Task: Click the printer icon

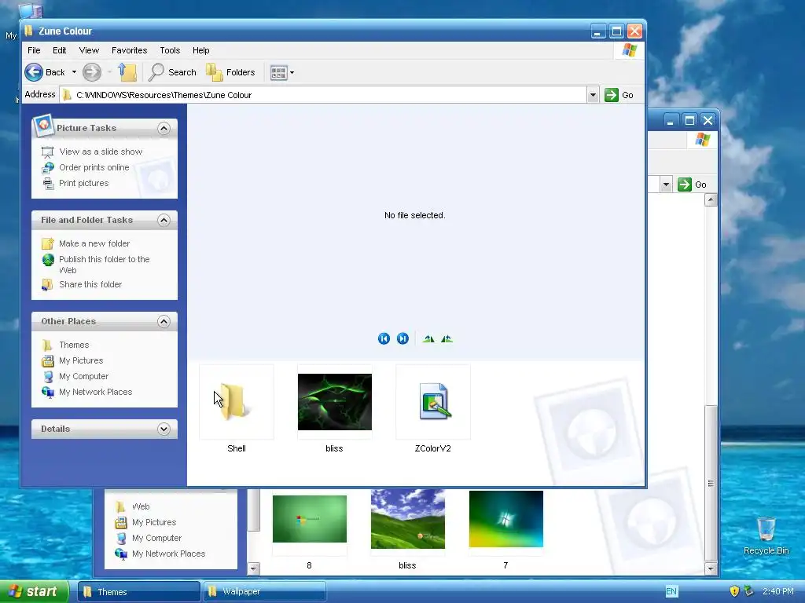Action: [48, 183]
